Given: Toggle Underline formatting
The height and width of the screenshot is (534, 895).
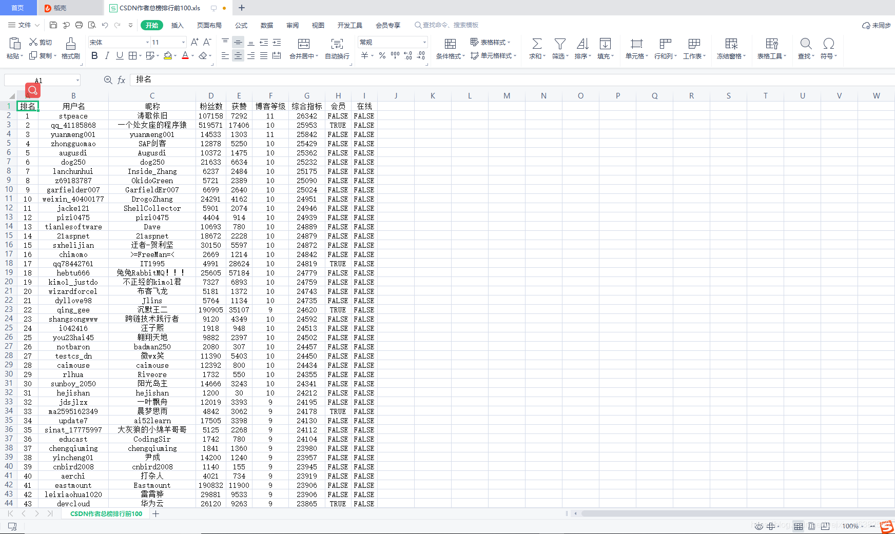Looking at the screenshot, I should point(120,55).
